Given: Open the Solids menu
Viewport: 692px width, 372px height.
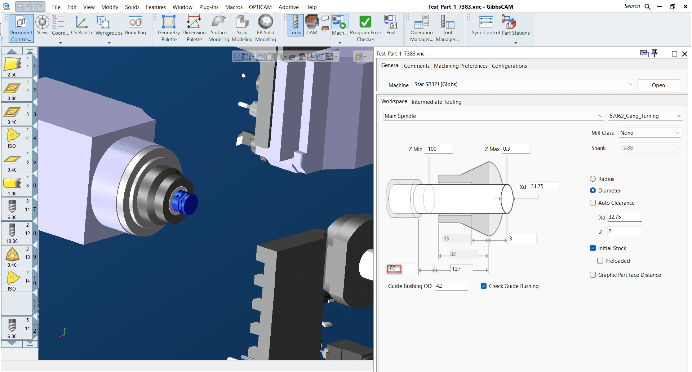Looking at the screenshot, I should point(132,7).
